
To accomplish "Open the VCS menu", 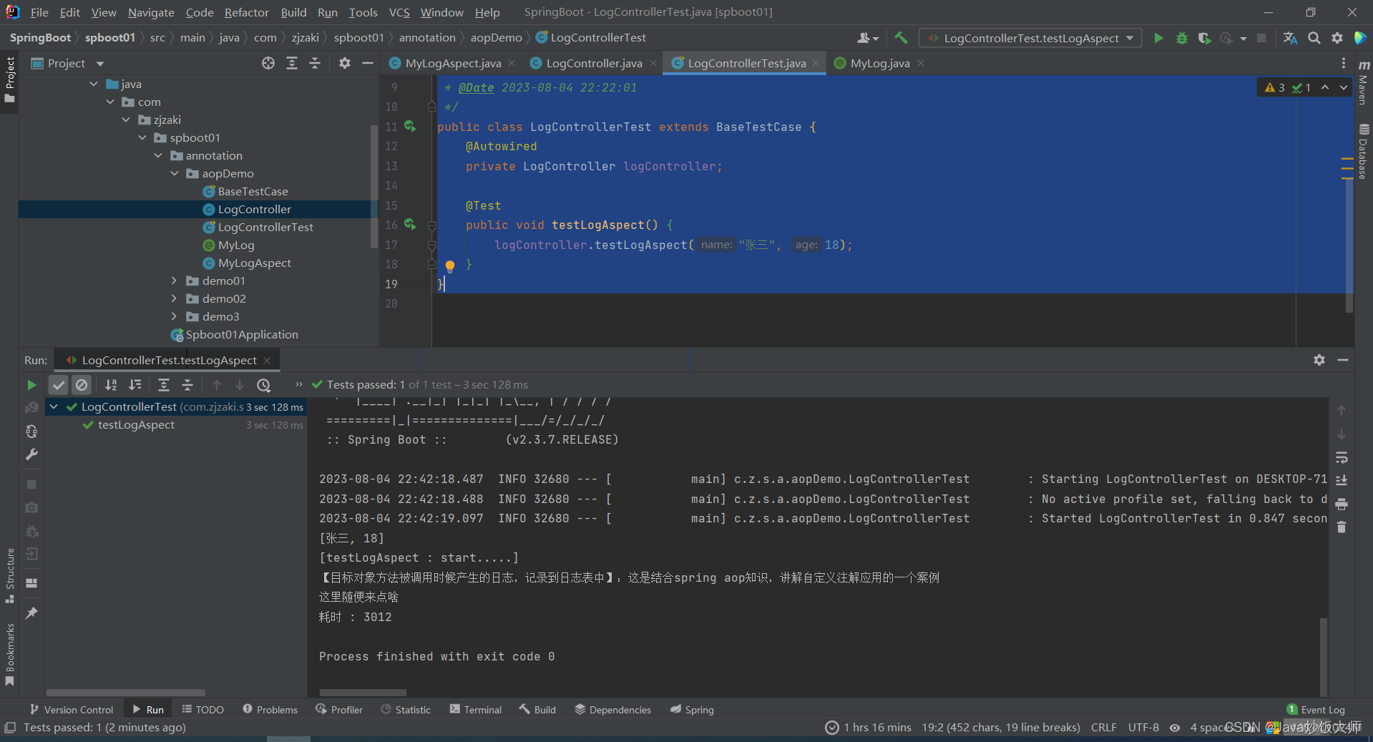I will point(399,12).
